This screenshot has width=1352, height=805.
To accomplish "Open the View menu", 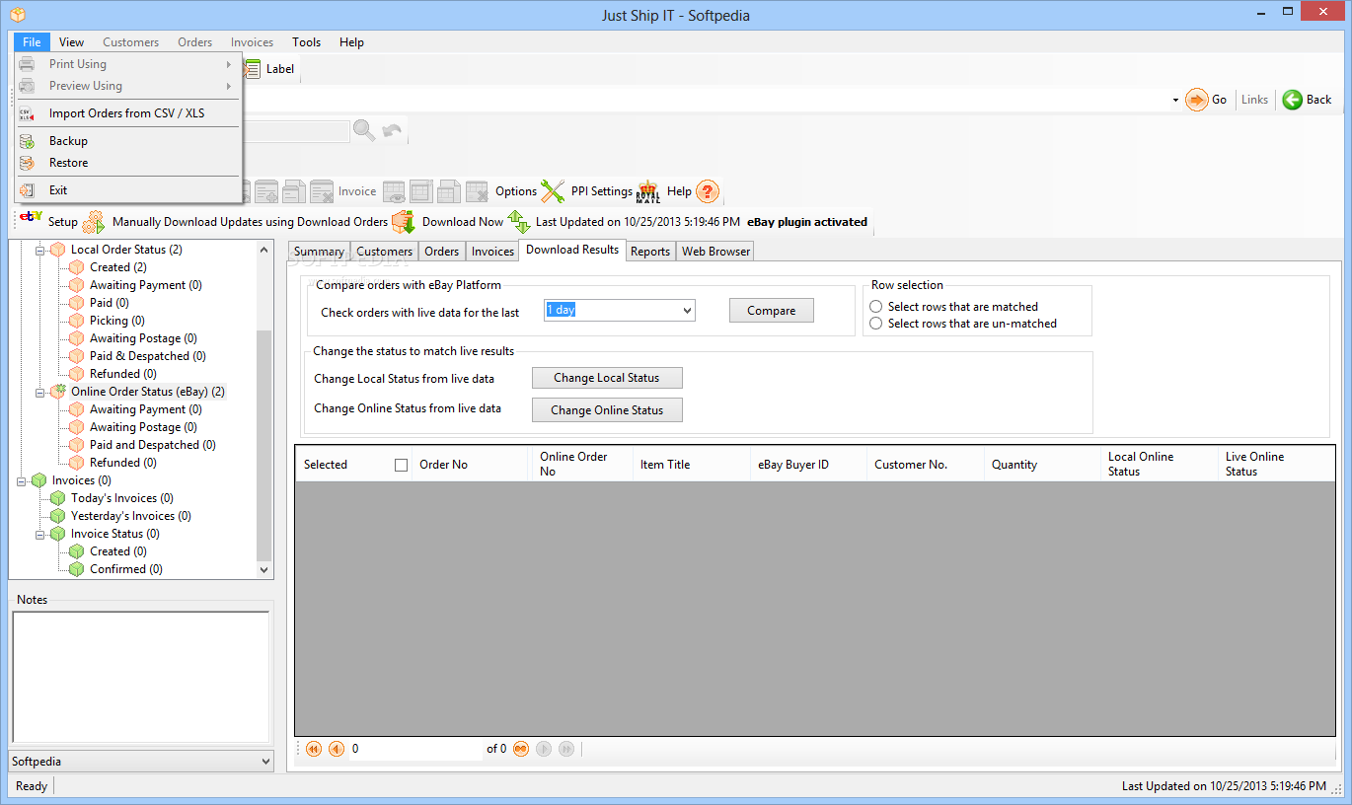I will tap(71, 42).
